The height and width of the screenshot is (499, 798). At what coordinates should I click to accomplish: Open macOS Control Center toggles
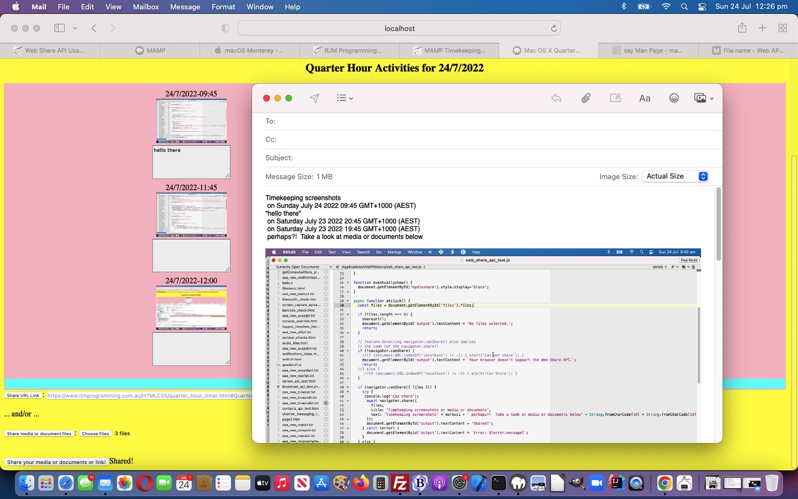pyautogui.click(x=702, y=7)
